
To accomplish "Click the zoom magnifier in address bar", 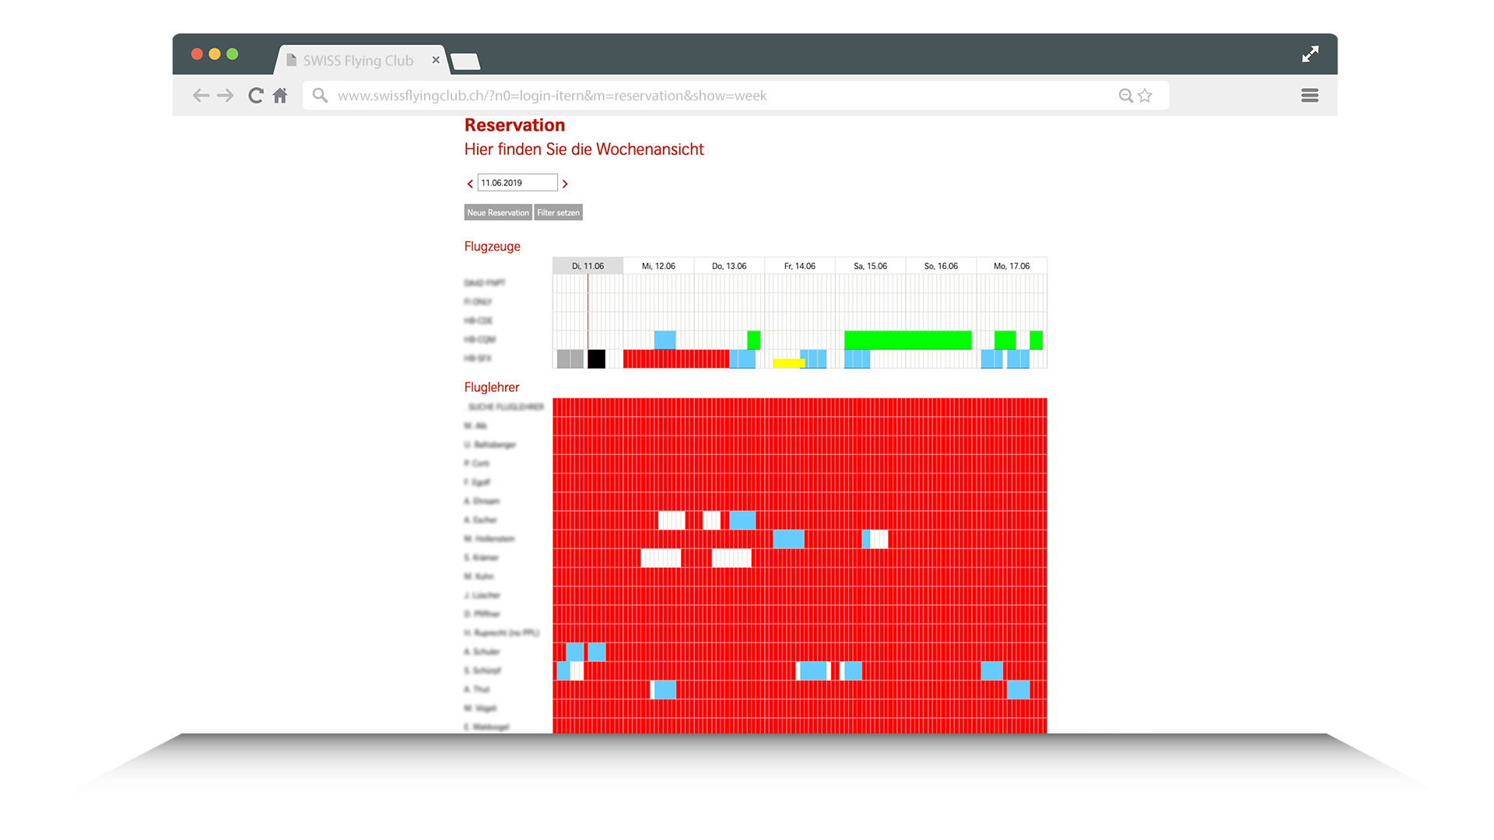I will coord(1125,96).
